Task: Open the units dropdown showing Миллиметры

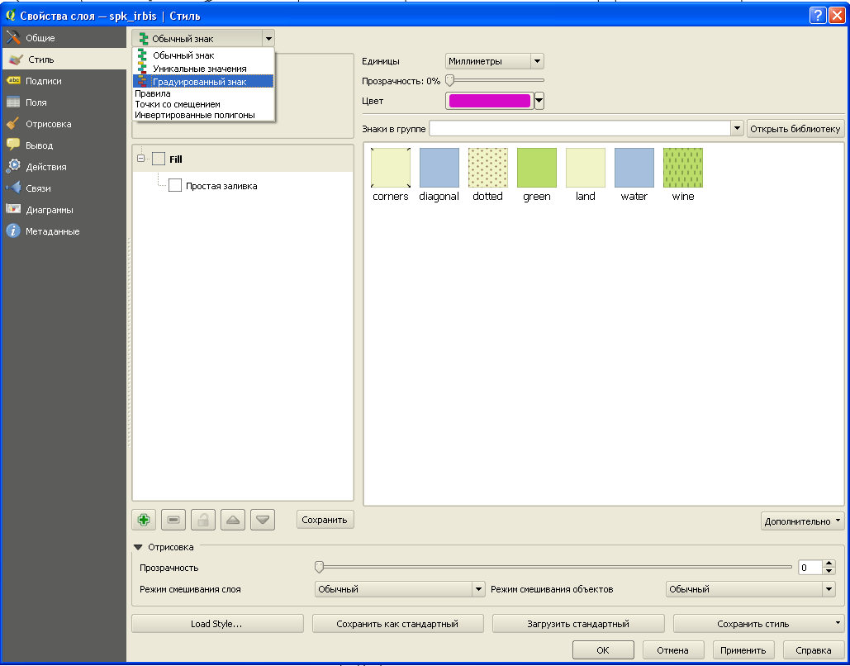Action: [x=494, y=61]
